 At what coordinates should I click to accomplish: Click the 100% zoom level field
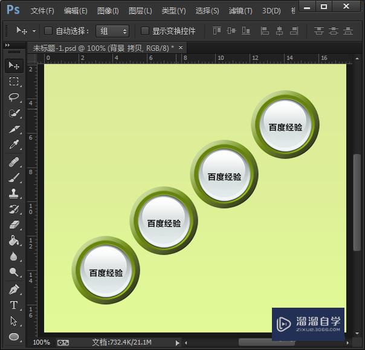(x=42, y=343)
